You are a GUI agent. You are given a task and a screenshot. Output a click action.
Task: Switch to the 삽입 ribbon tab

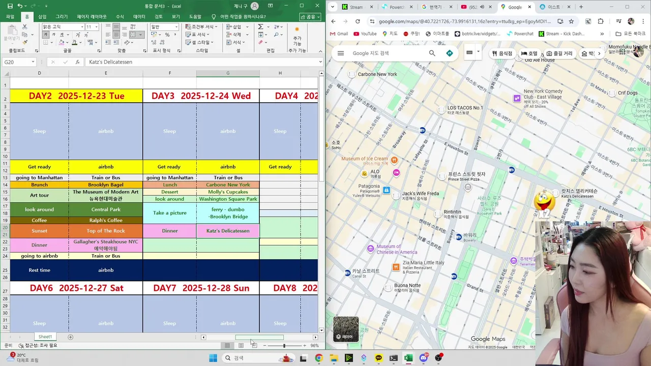coord(42,17)
